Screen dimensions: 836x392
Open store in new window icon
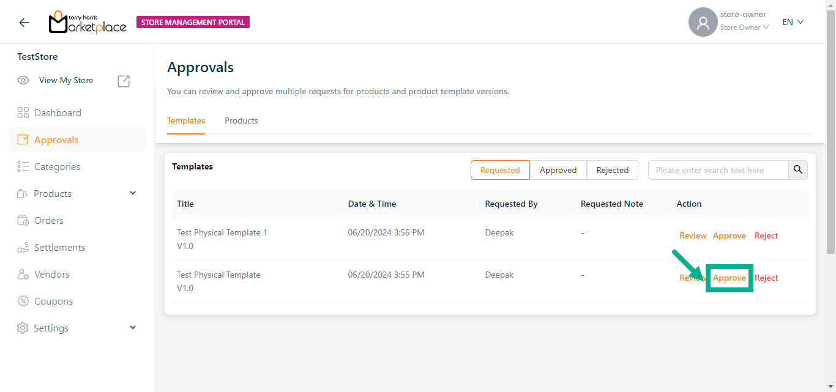(124, 81)
